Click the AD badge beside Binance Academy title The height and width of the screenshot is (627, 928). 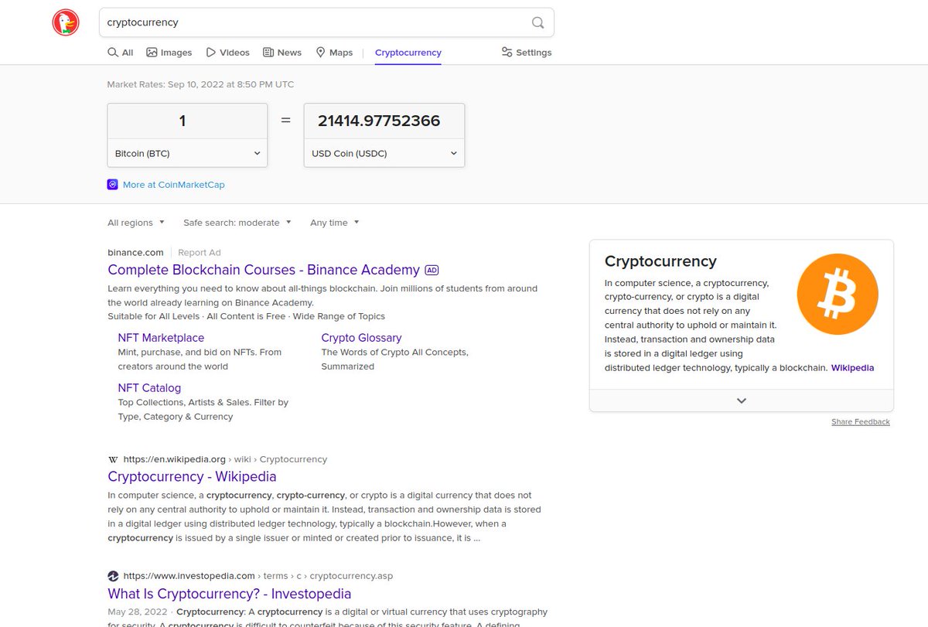tap(432, 271)
